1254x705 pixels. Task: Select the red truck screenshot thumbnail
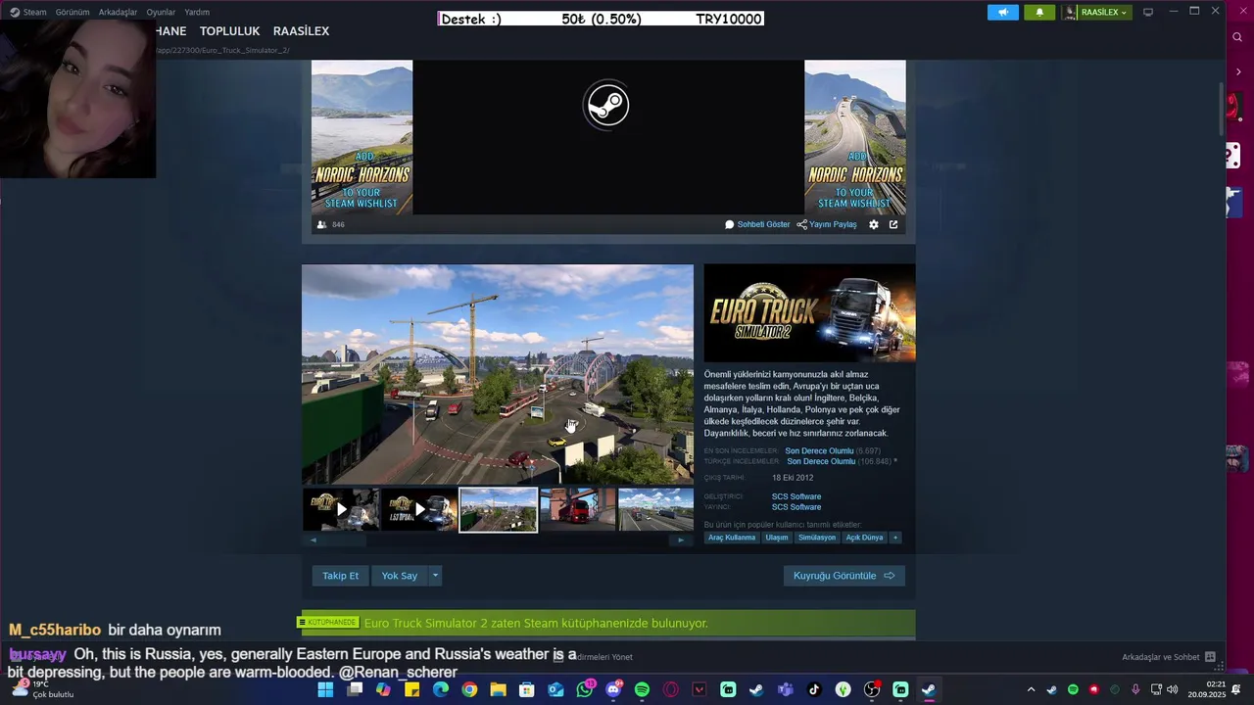point(578,509)
